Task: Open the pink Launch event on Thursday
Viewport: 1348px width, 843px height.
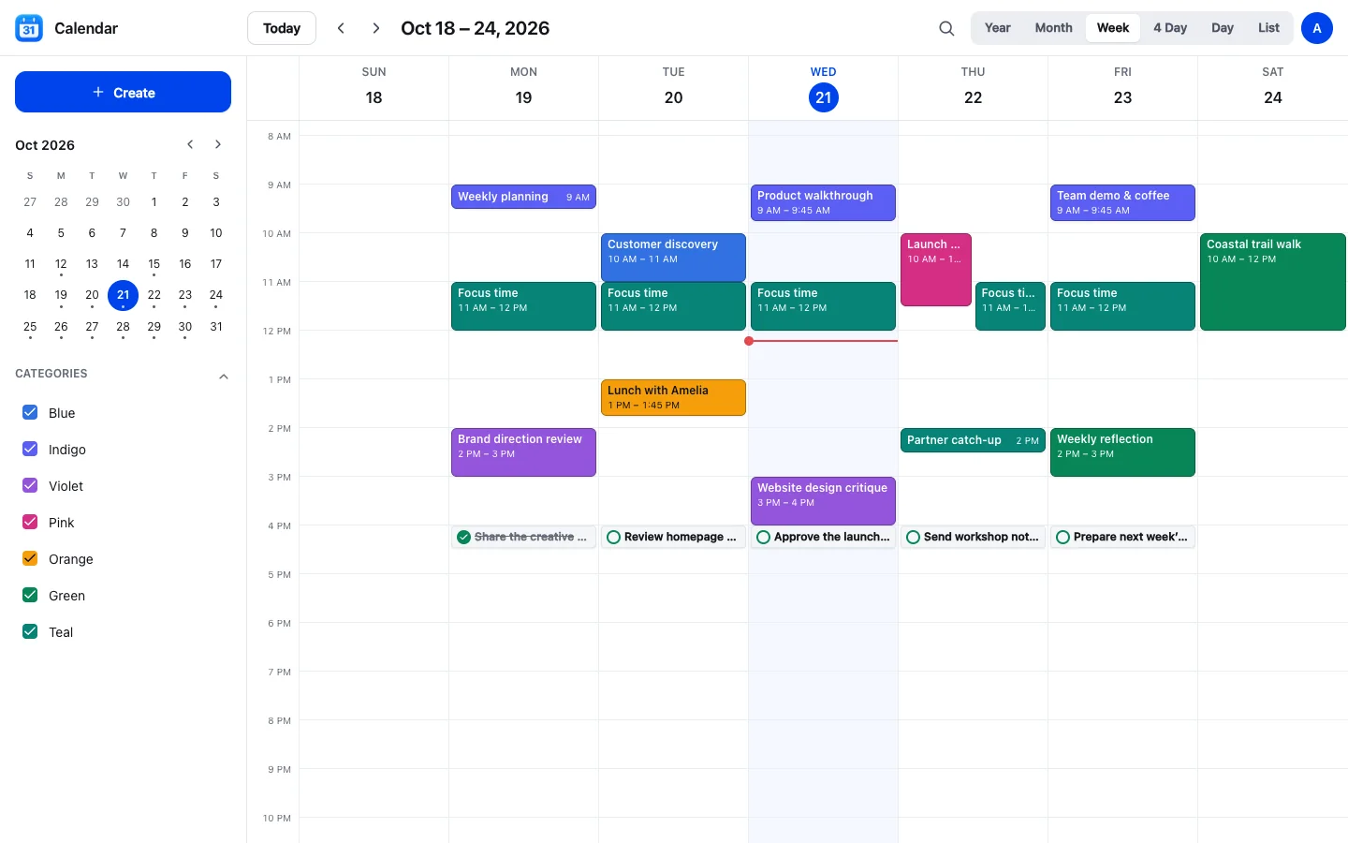Action: pos(935,270)
